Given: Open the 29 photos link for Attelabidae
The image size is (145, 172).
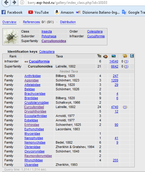Looking at the screenshot, I should (116, 85).
